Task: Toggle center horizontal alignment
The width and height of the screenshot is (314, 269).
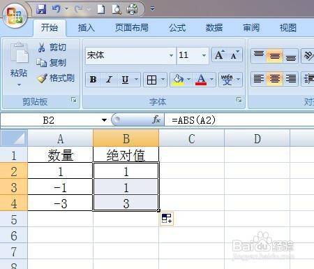Action: point(275,79)
